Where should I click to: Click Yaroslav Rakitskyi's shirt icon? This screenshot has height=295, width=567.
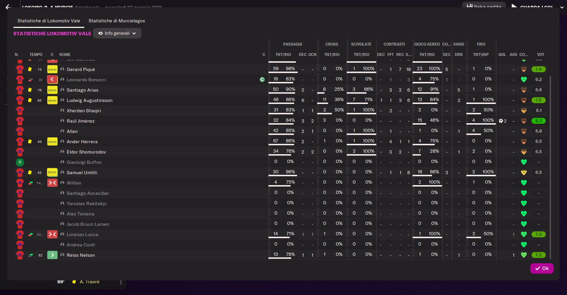[19, 203]
